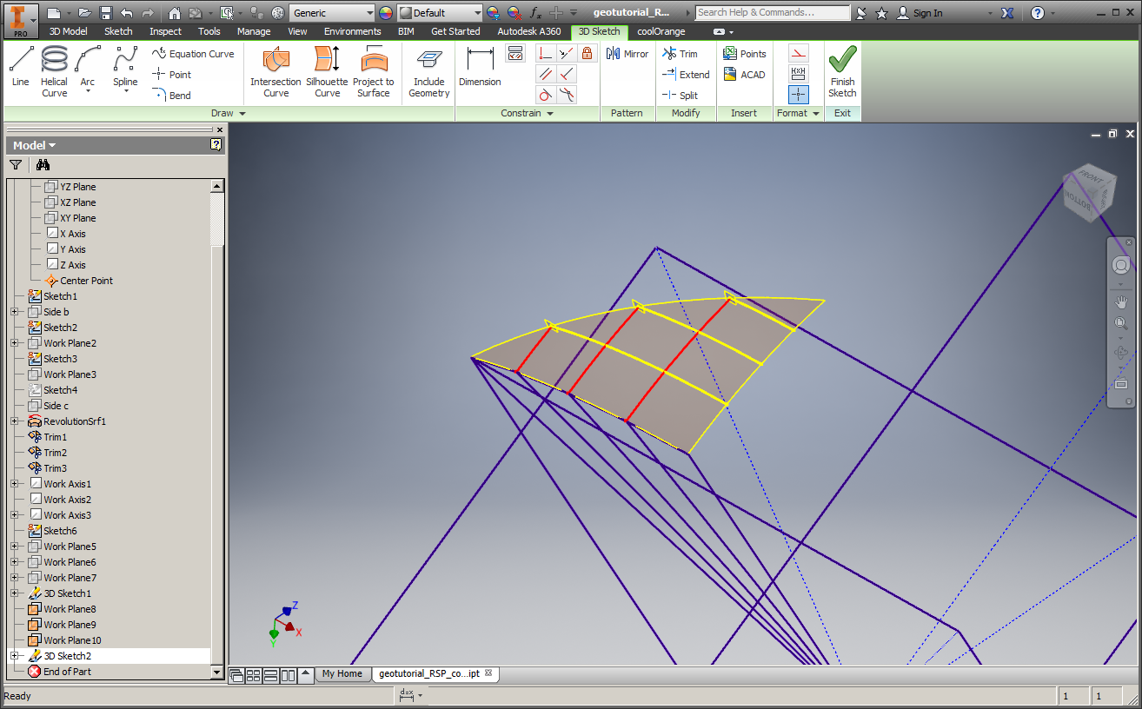Expand the Side b tree node
The width and height of the screenshot is (1142, 709).
14,312
